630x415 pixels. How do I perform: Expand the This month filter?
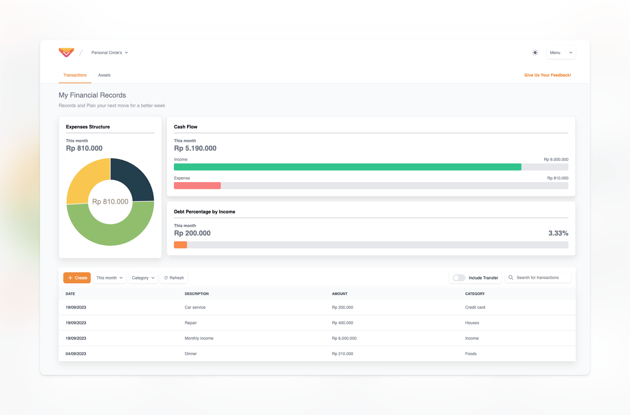pos(110,278)
